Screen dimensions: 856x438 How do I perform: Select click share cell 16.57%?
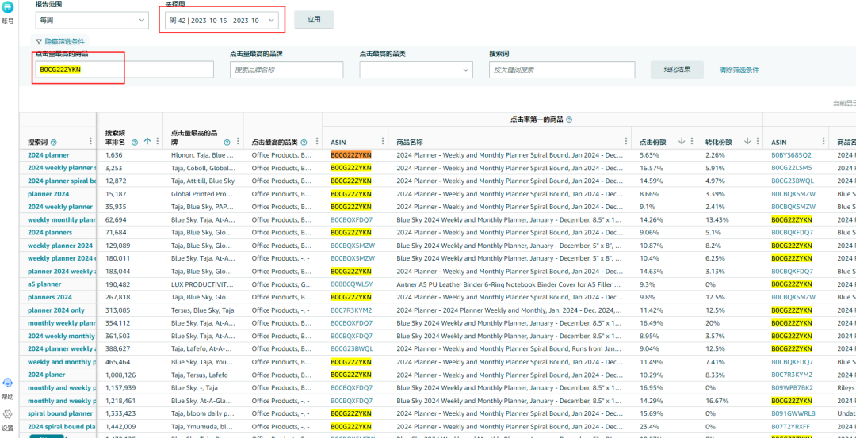(x=650, y=168)
